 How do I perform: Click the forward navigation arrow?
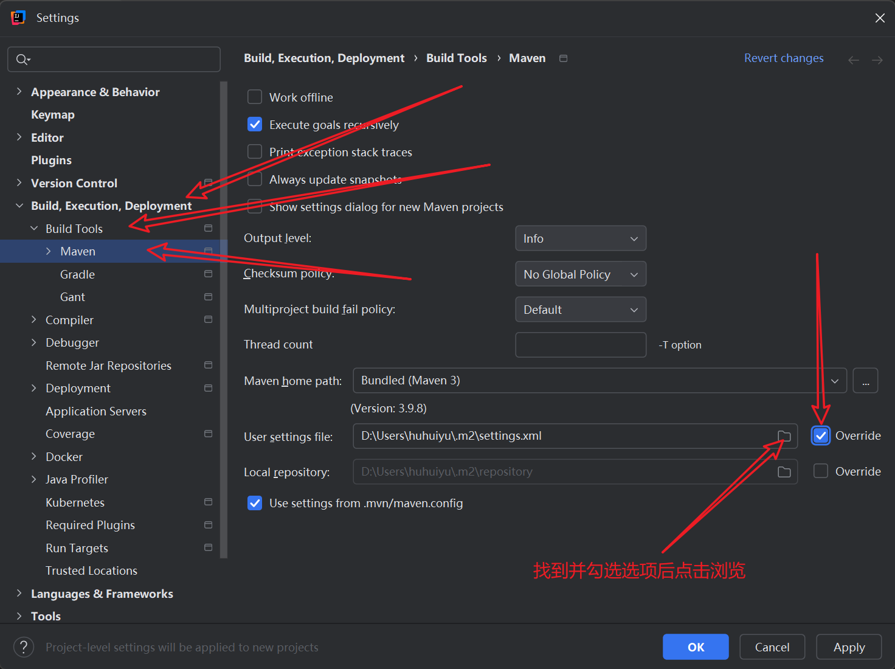click(x=877, y=60)
